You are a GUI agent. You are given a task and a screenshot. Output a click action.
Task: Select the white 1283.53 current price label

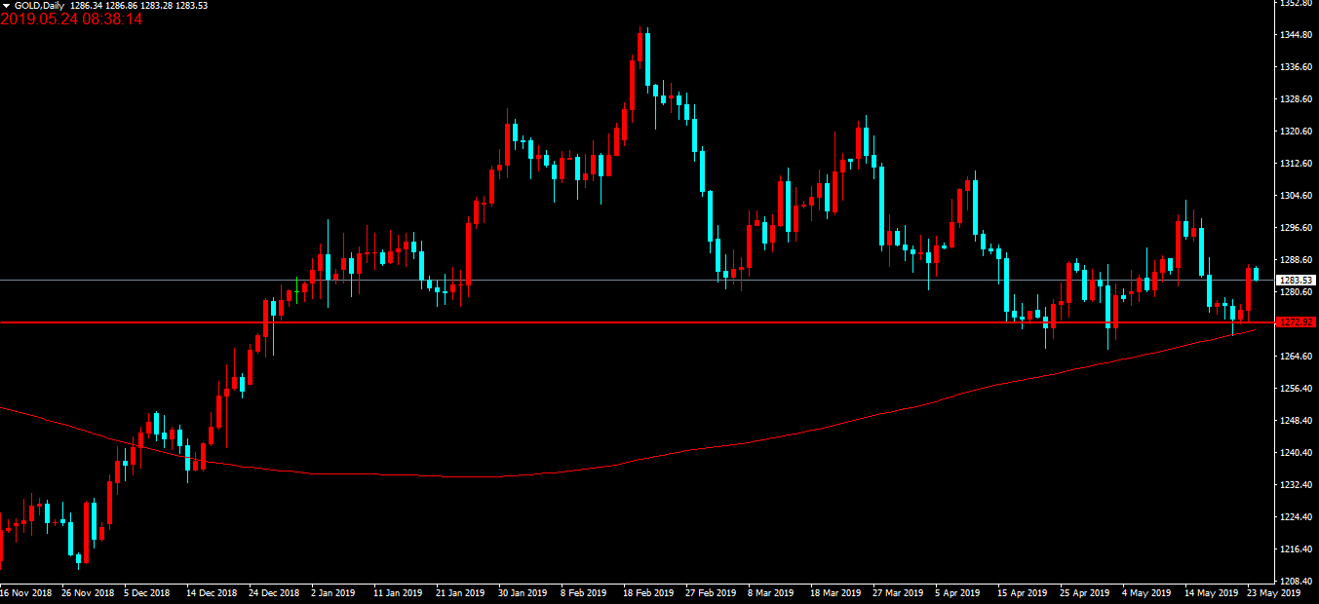click(1297, 281)
